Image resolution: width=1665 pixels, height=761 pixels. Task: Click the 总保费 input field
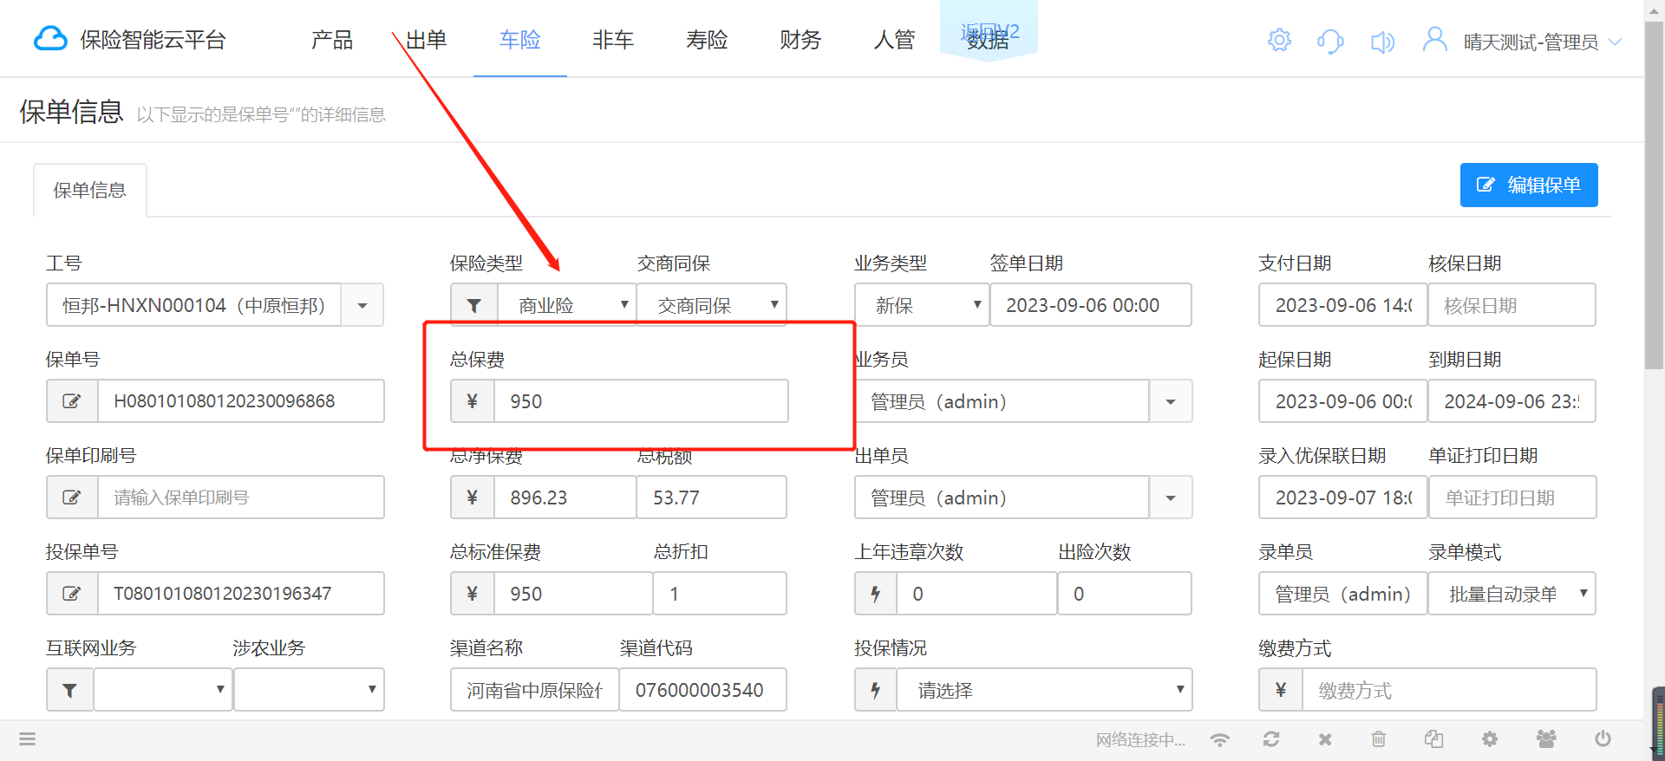(642, 401)
